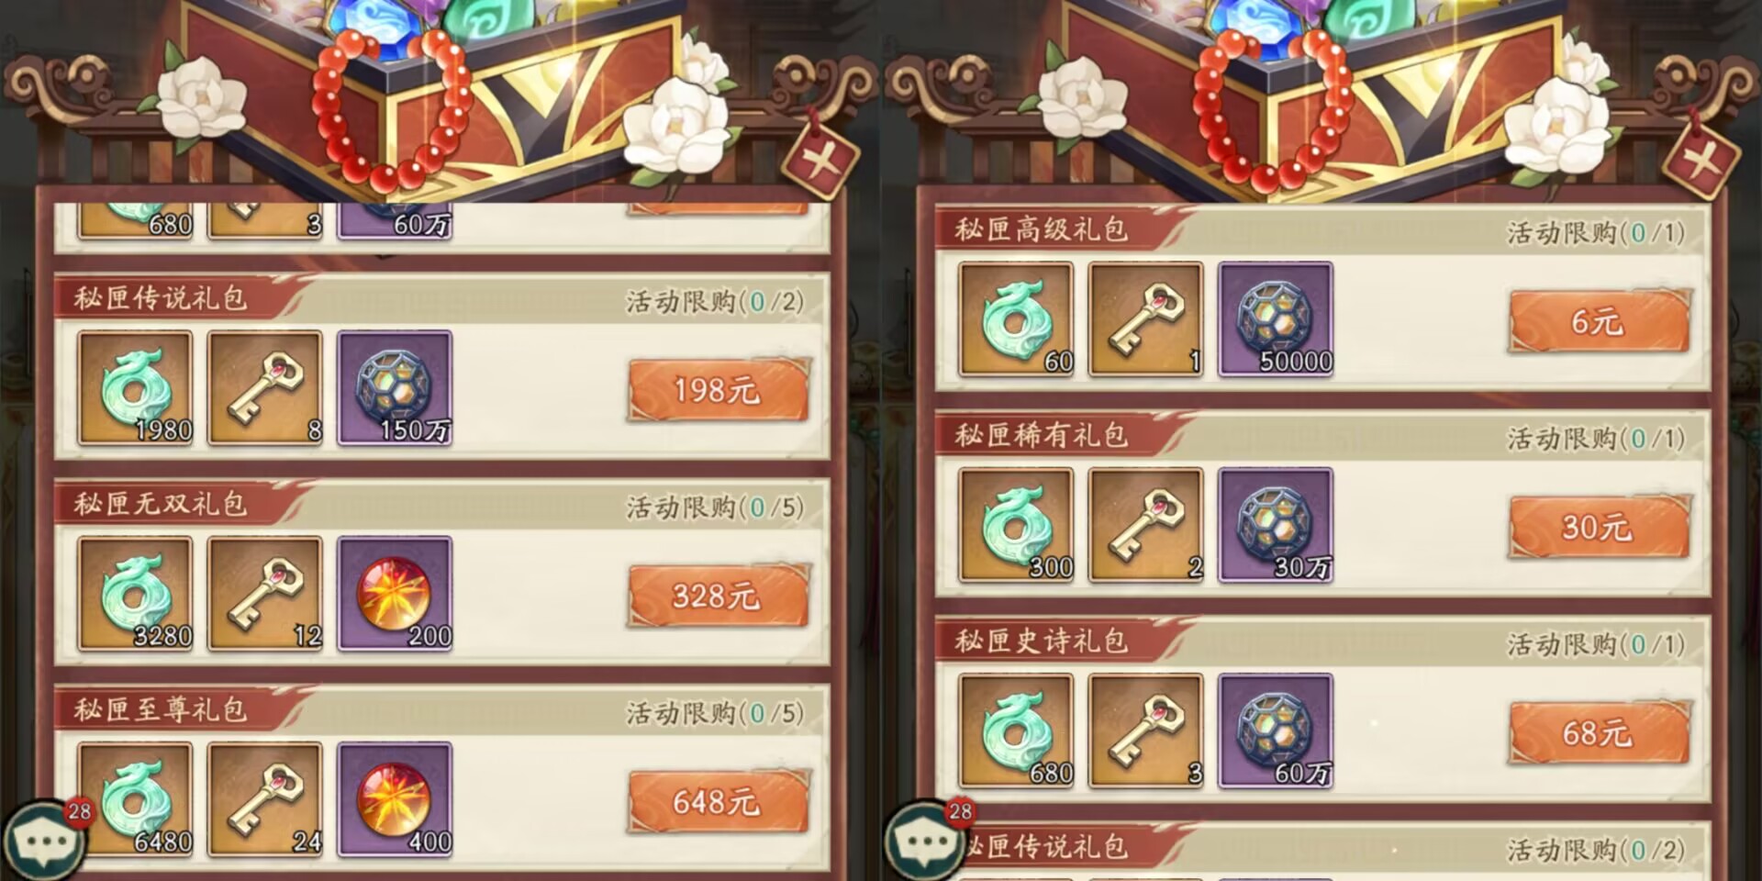Select the jade dragon icon with 300
The image size is (1762, 881).
click(x=1017, y=525)
